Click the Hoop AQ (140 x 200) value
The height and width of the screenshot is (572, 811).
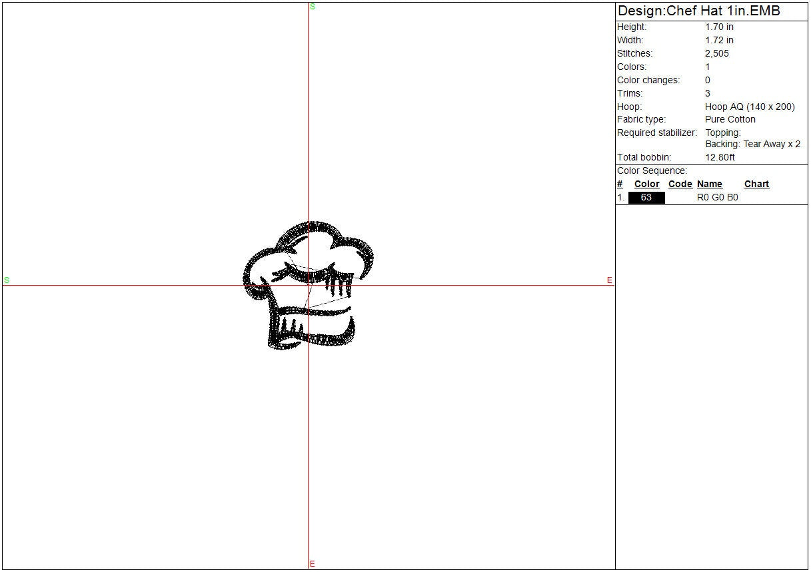pyautogui.click(x=750, y=107)
